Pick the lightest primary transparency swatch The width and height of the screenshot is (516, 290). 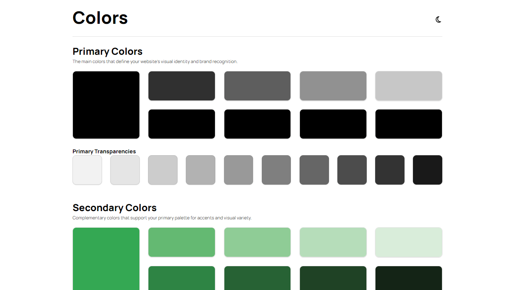87,170
